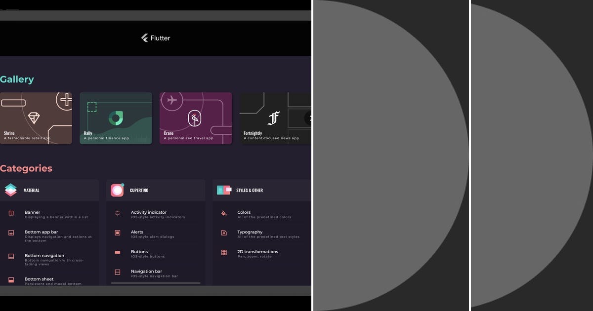
Task: Click the Bottom app bar demo icon
Action: click(11, 233)
